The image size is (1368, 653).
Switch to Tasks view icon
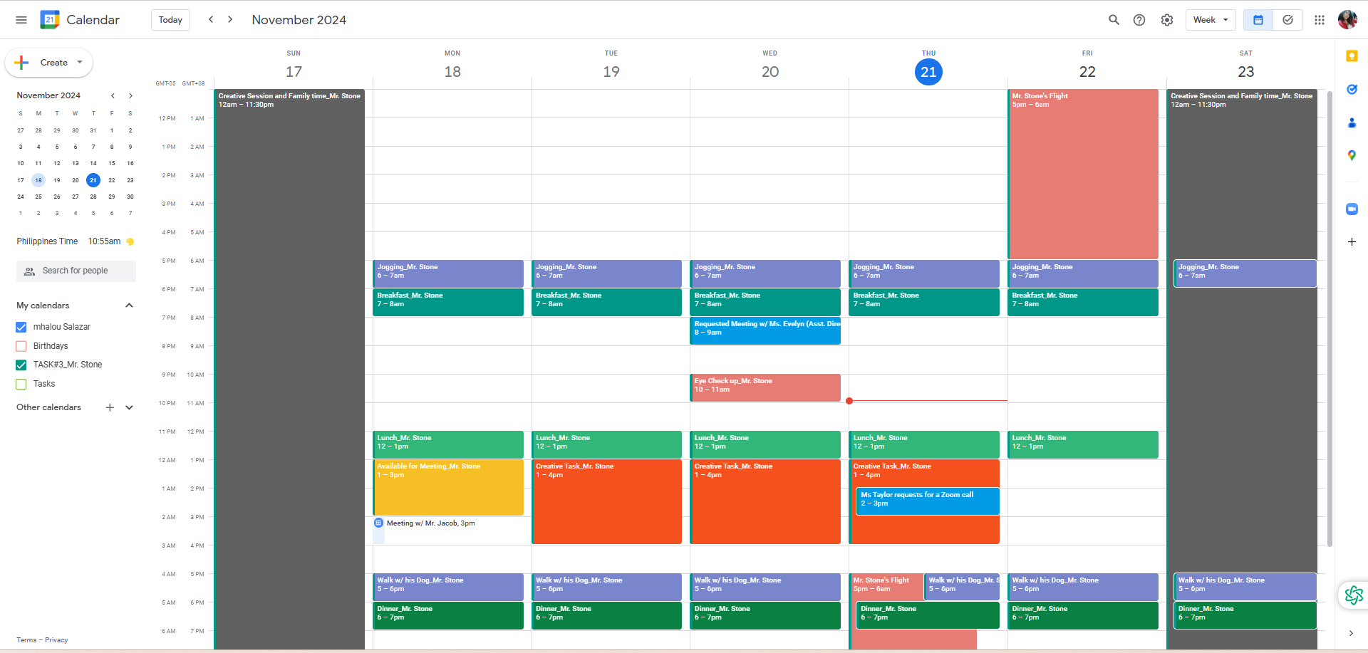1287,20
